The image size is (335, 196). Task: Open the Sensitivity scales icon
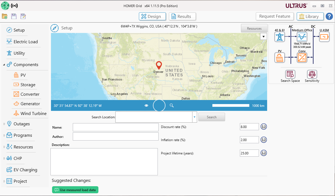point(312,74)
